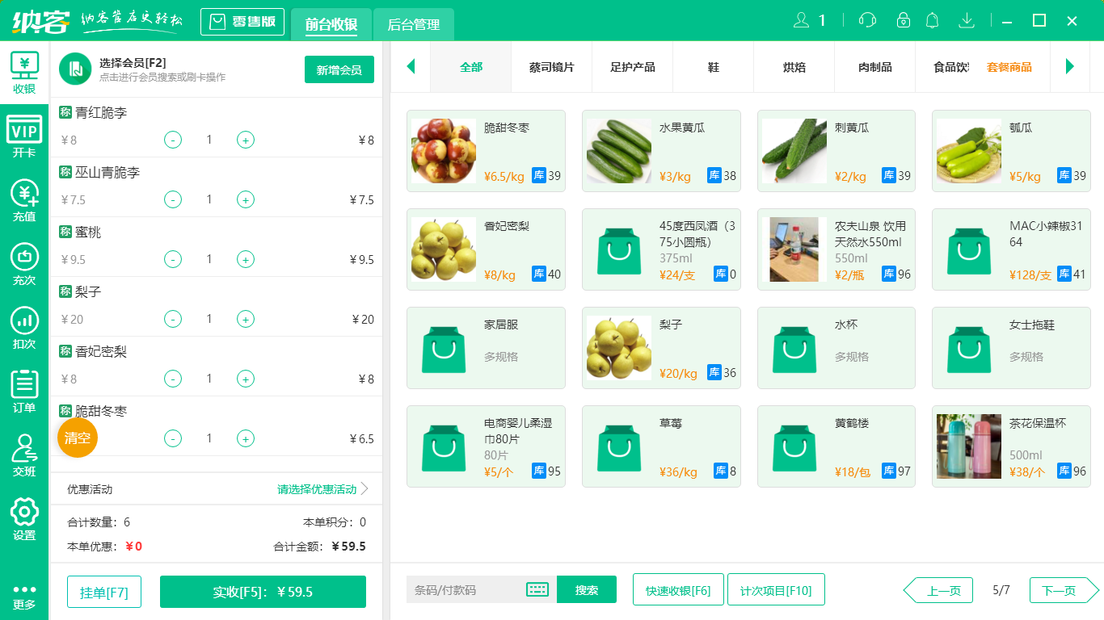Click the 清空 clear cart button
Viewport: 1104px width, 620px height.
[77, 438]
